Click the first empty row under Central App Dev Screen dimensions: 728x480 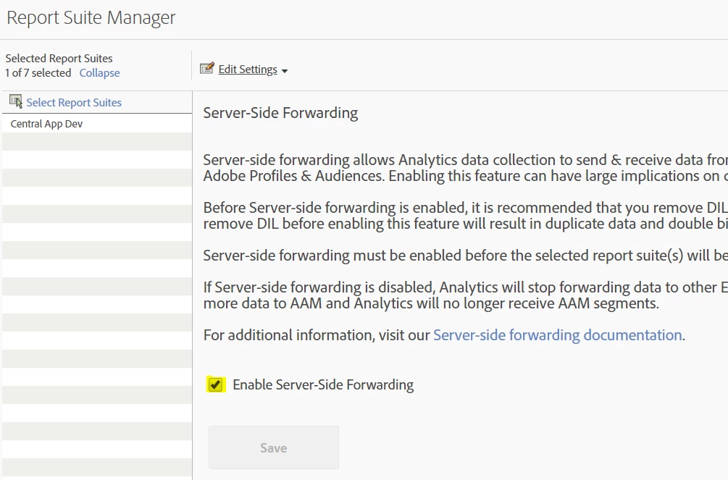(96, 142)
